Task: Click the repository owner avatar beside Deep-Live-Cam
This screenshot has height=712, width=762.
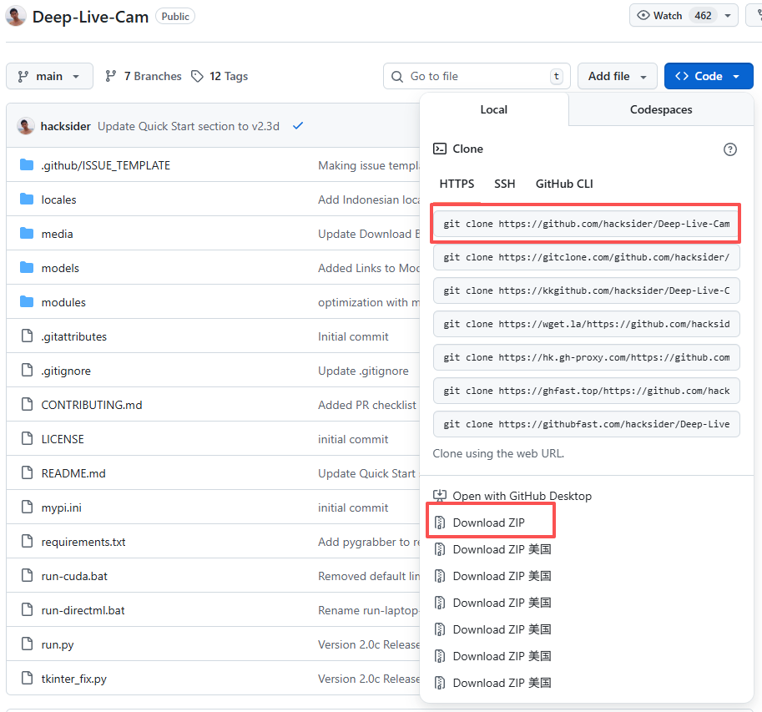Action: (x=16, y=16)
